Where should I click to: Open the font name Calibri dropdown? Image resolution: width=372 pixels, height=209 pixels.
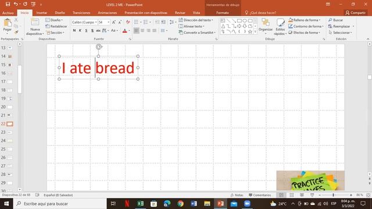[x=96, y=22]
